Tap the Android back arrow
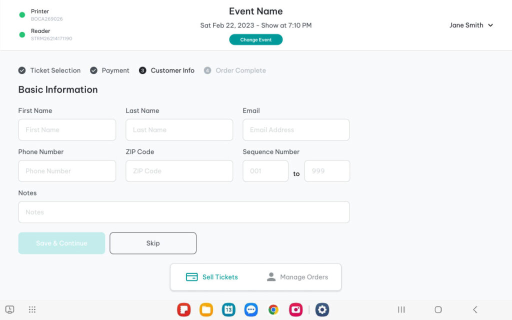This screenshot has height=320, width=512. 475,310
